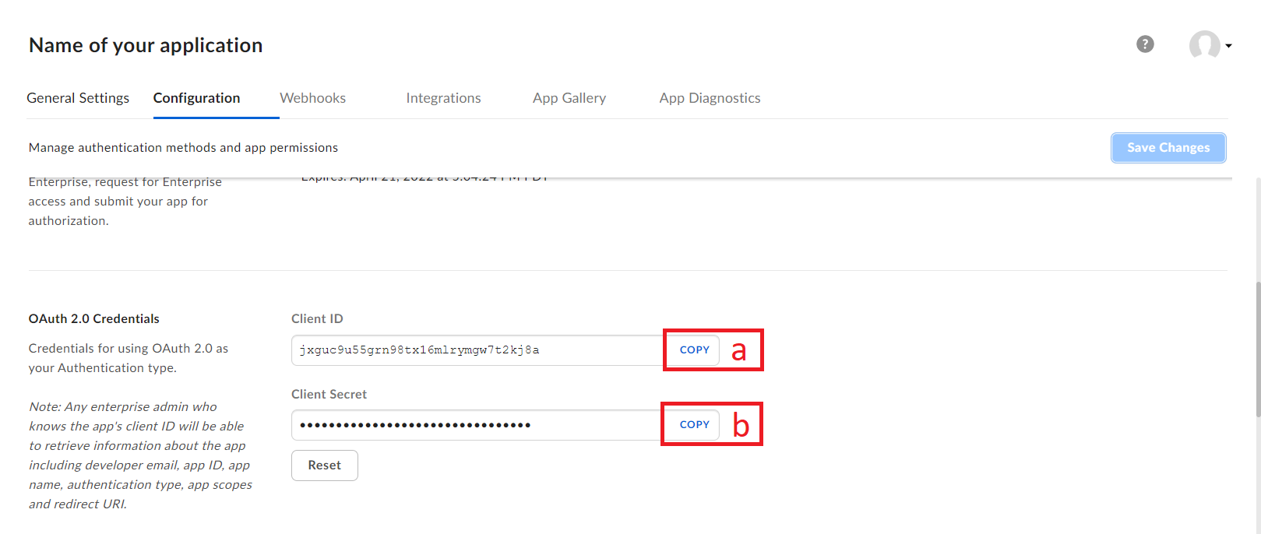The height and width of the screenshot is (534, 1261).
Task: Reset the client secret
Action: point(324,465)
